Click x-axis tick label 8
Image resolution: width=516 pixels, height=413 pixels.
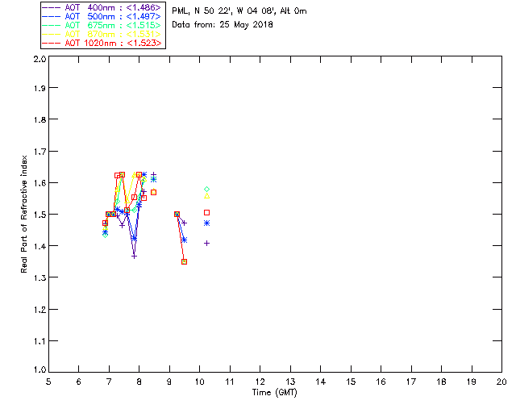point(139,382)
